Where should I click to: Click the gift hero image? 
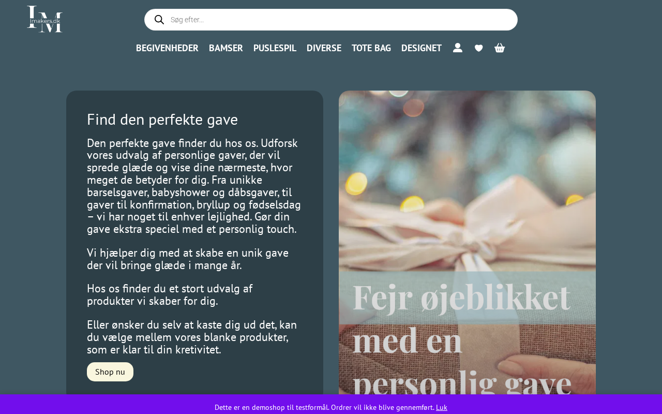[x=467, y=242]
